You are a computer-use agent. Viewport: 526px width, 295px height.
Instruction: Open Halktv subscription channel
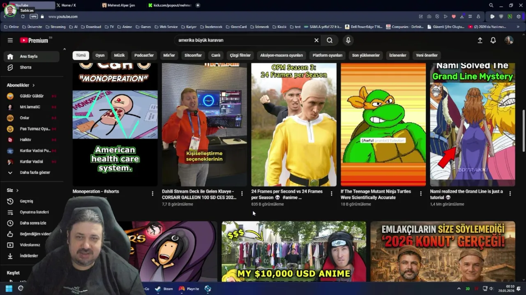[x=32, y=140]
